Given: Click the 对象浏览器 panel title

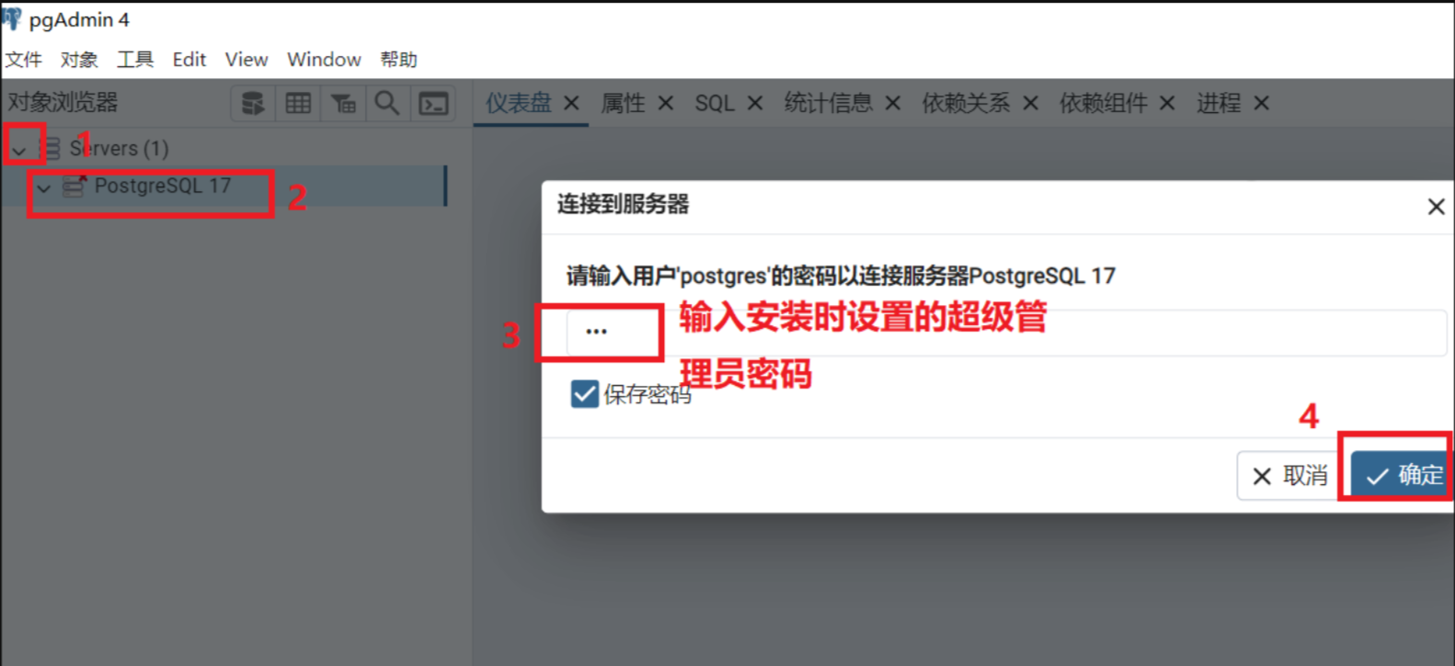Looking at the screenshot, I should 63,102.
